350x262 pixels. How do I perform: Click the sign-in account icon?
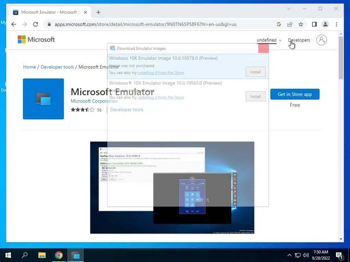pos(321,40)
